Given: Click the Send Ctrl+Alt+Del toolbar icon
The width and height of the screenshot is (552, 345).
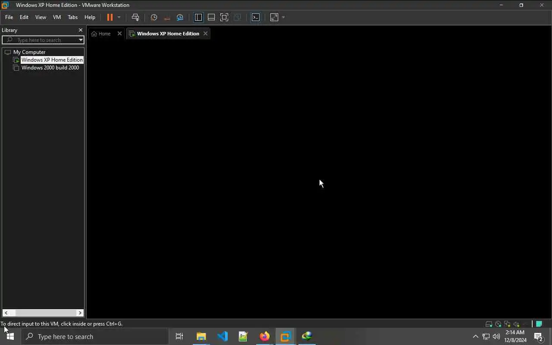Looking at the screenshot, I should [x=135, y=17].
